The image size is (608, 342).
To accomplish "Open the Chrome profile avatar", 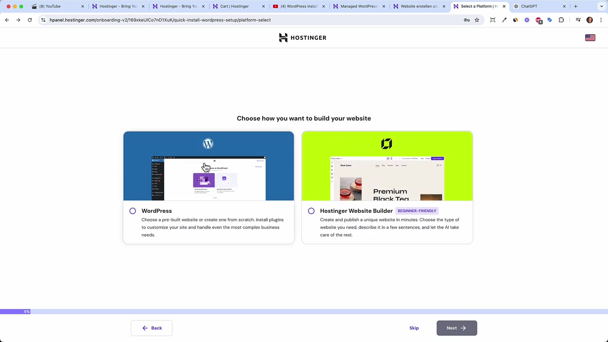I will pyautogui.click(x=589, y=20).
